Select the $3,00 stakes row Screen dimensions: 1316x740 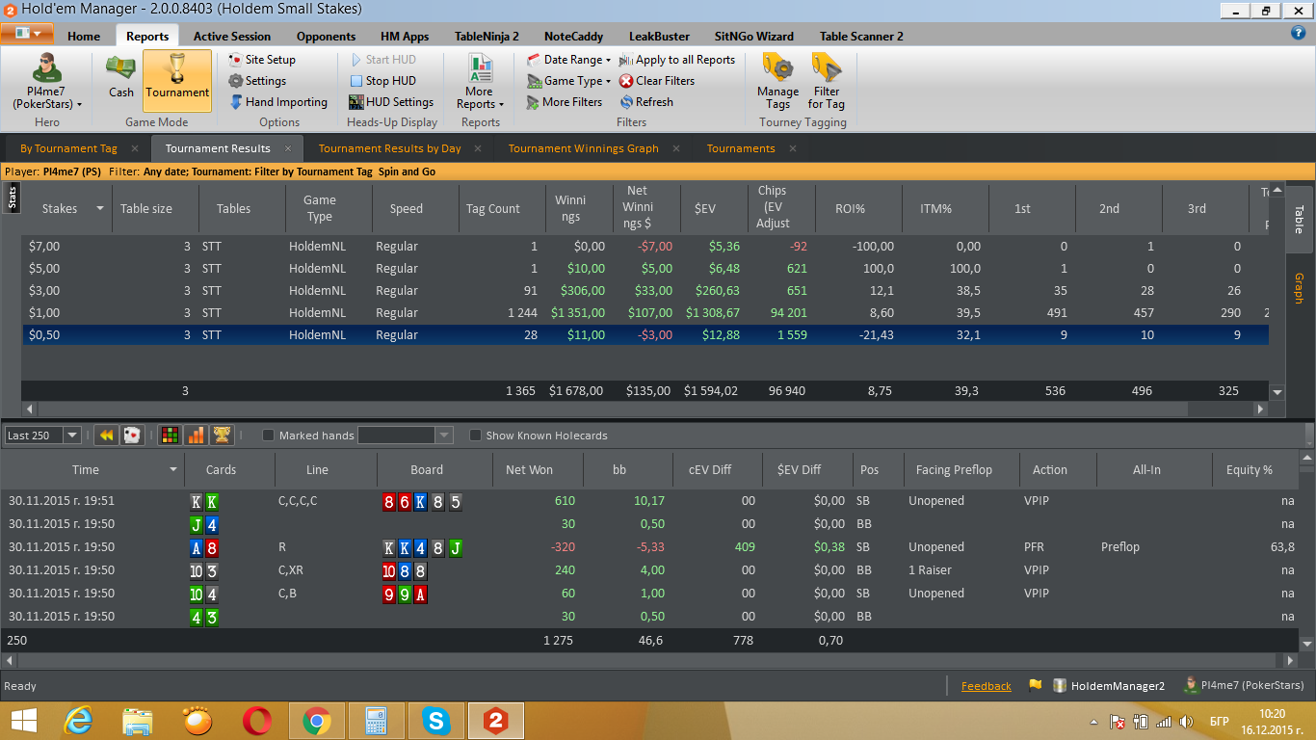(x=645, y=291)
